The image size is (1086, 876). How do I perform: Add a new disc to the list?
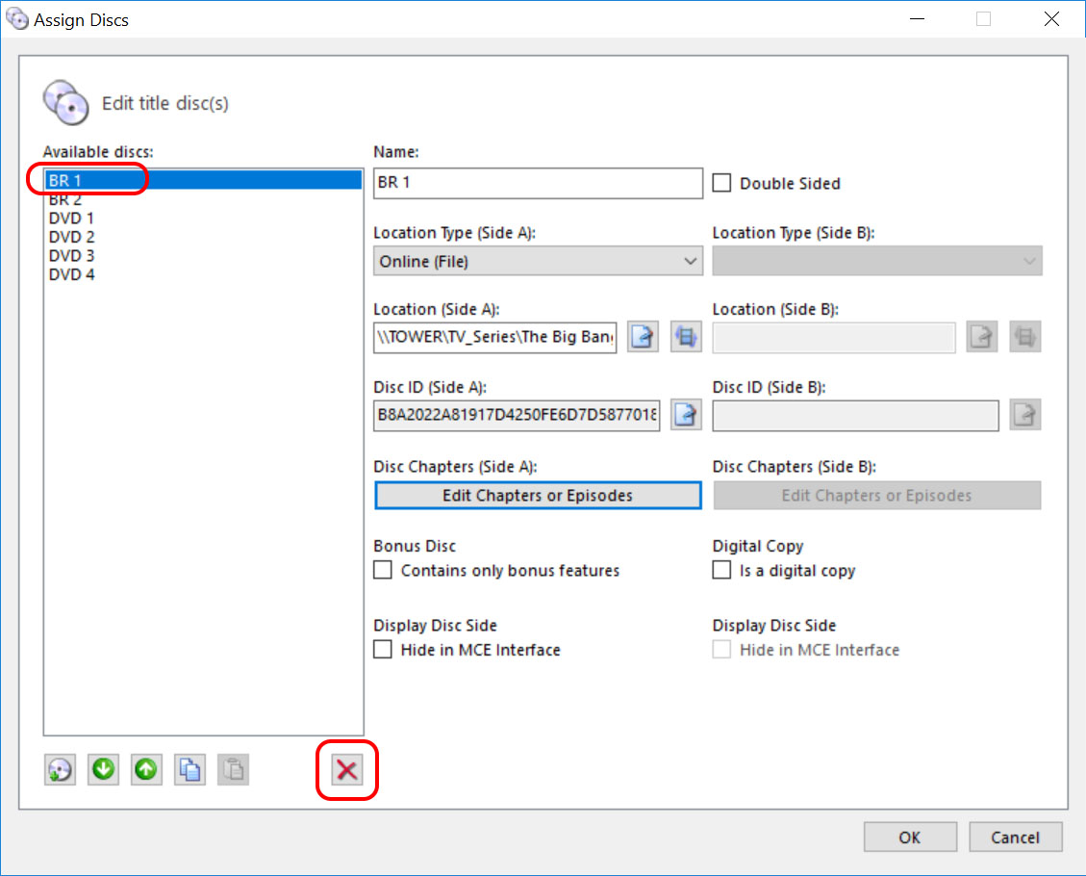61,770
